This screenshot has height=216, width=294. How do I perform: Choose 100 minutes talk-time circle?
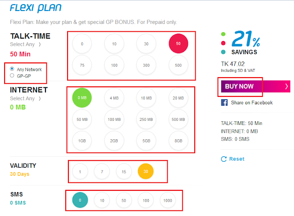pyautogui.click(x=114, y=65)
